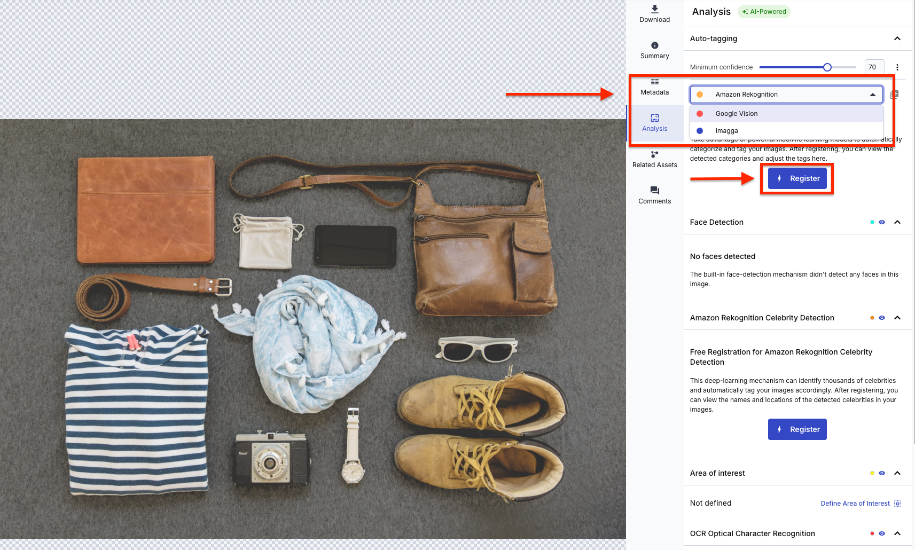Collapse the Face Detection section

point(898,222)
